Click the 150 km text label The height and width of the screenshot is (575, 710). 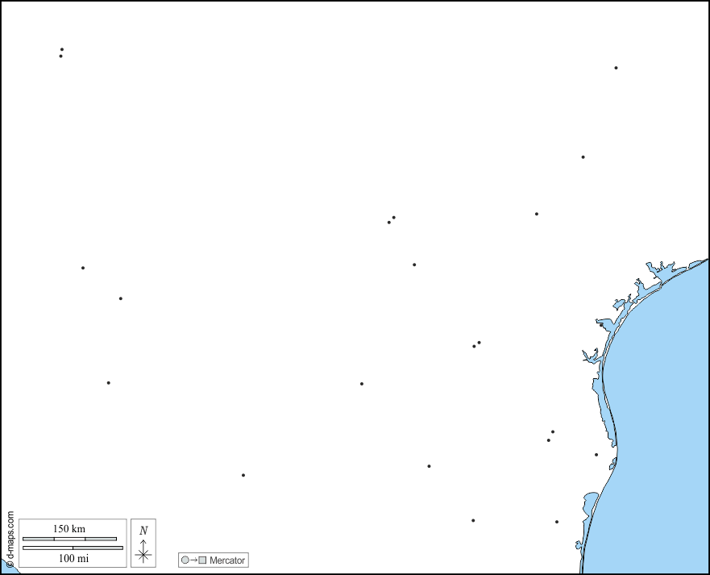tap(69, 529)
